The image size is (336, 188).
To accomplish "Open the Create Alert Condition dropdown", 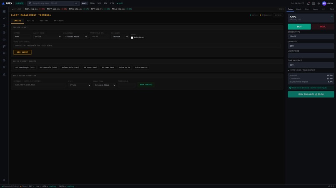I will pyautogui.click(x=75, y=37).
